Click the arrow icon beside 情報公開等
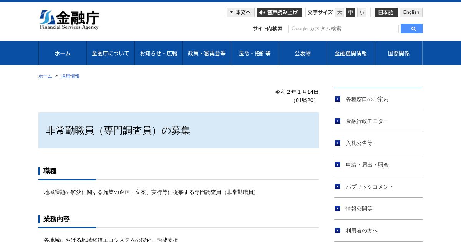Viewport: 461px width, 242px height. point(338,209)
